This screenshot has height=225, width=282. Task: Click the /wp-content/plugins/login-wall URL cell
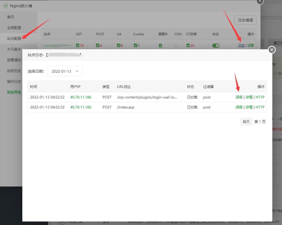tap(147, 97)
